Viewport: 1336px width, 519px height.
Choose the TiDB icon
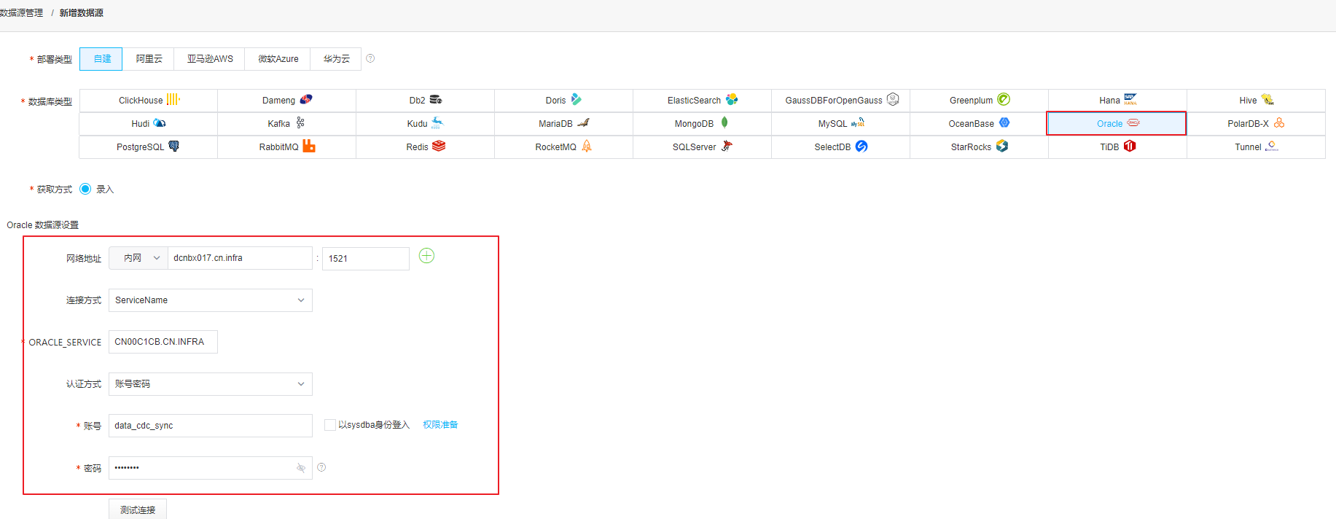pyautogui.click(x=1130, y=146)
